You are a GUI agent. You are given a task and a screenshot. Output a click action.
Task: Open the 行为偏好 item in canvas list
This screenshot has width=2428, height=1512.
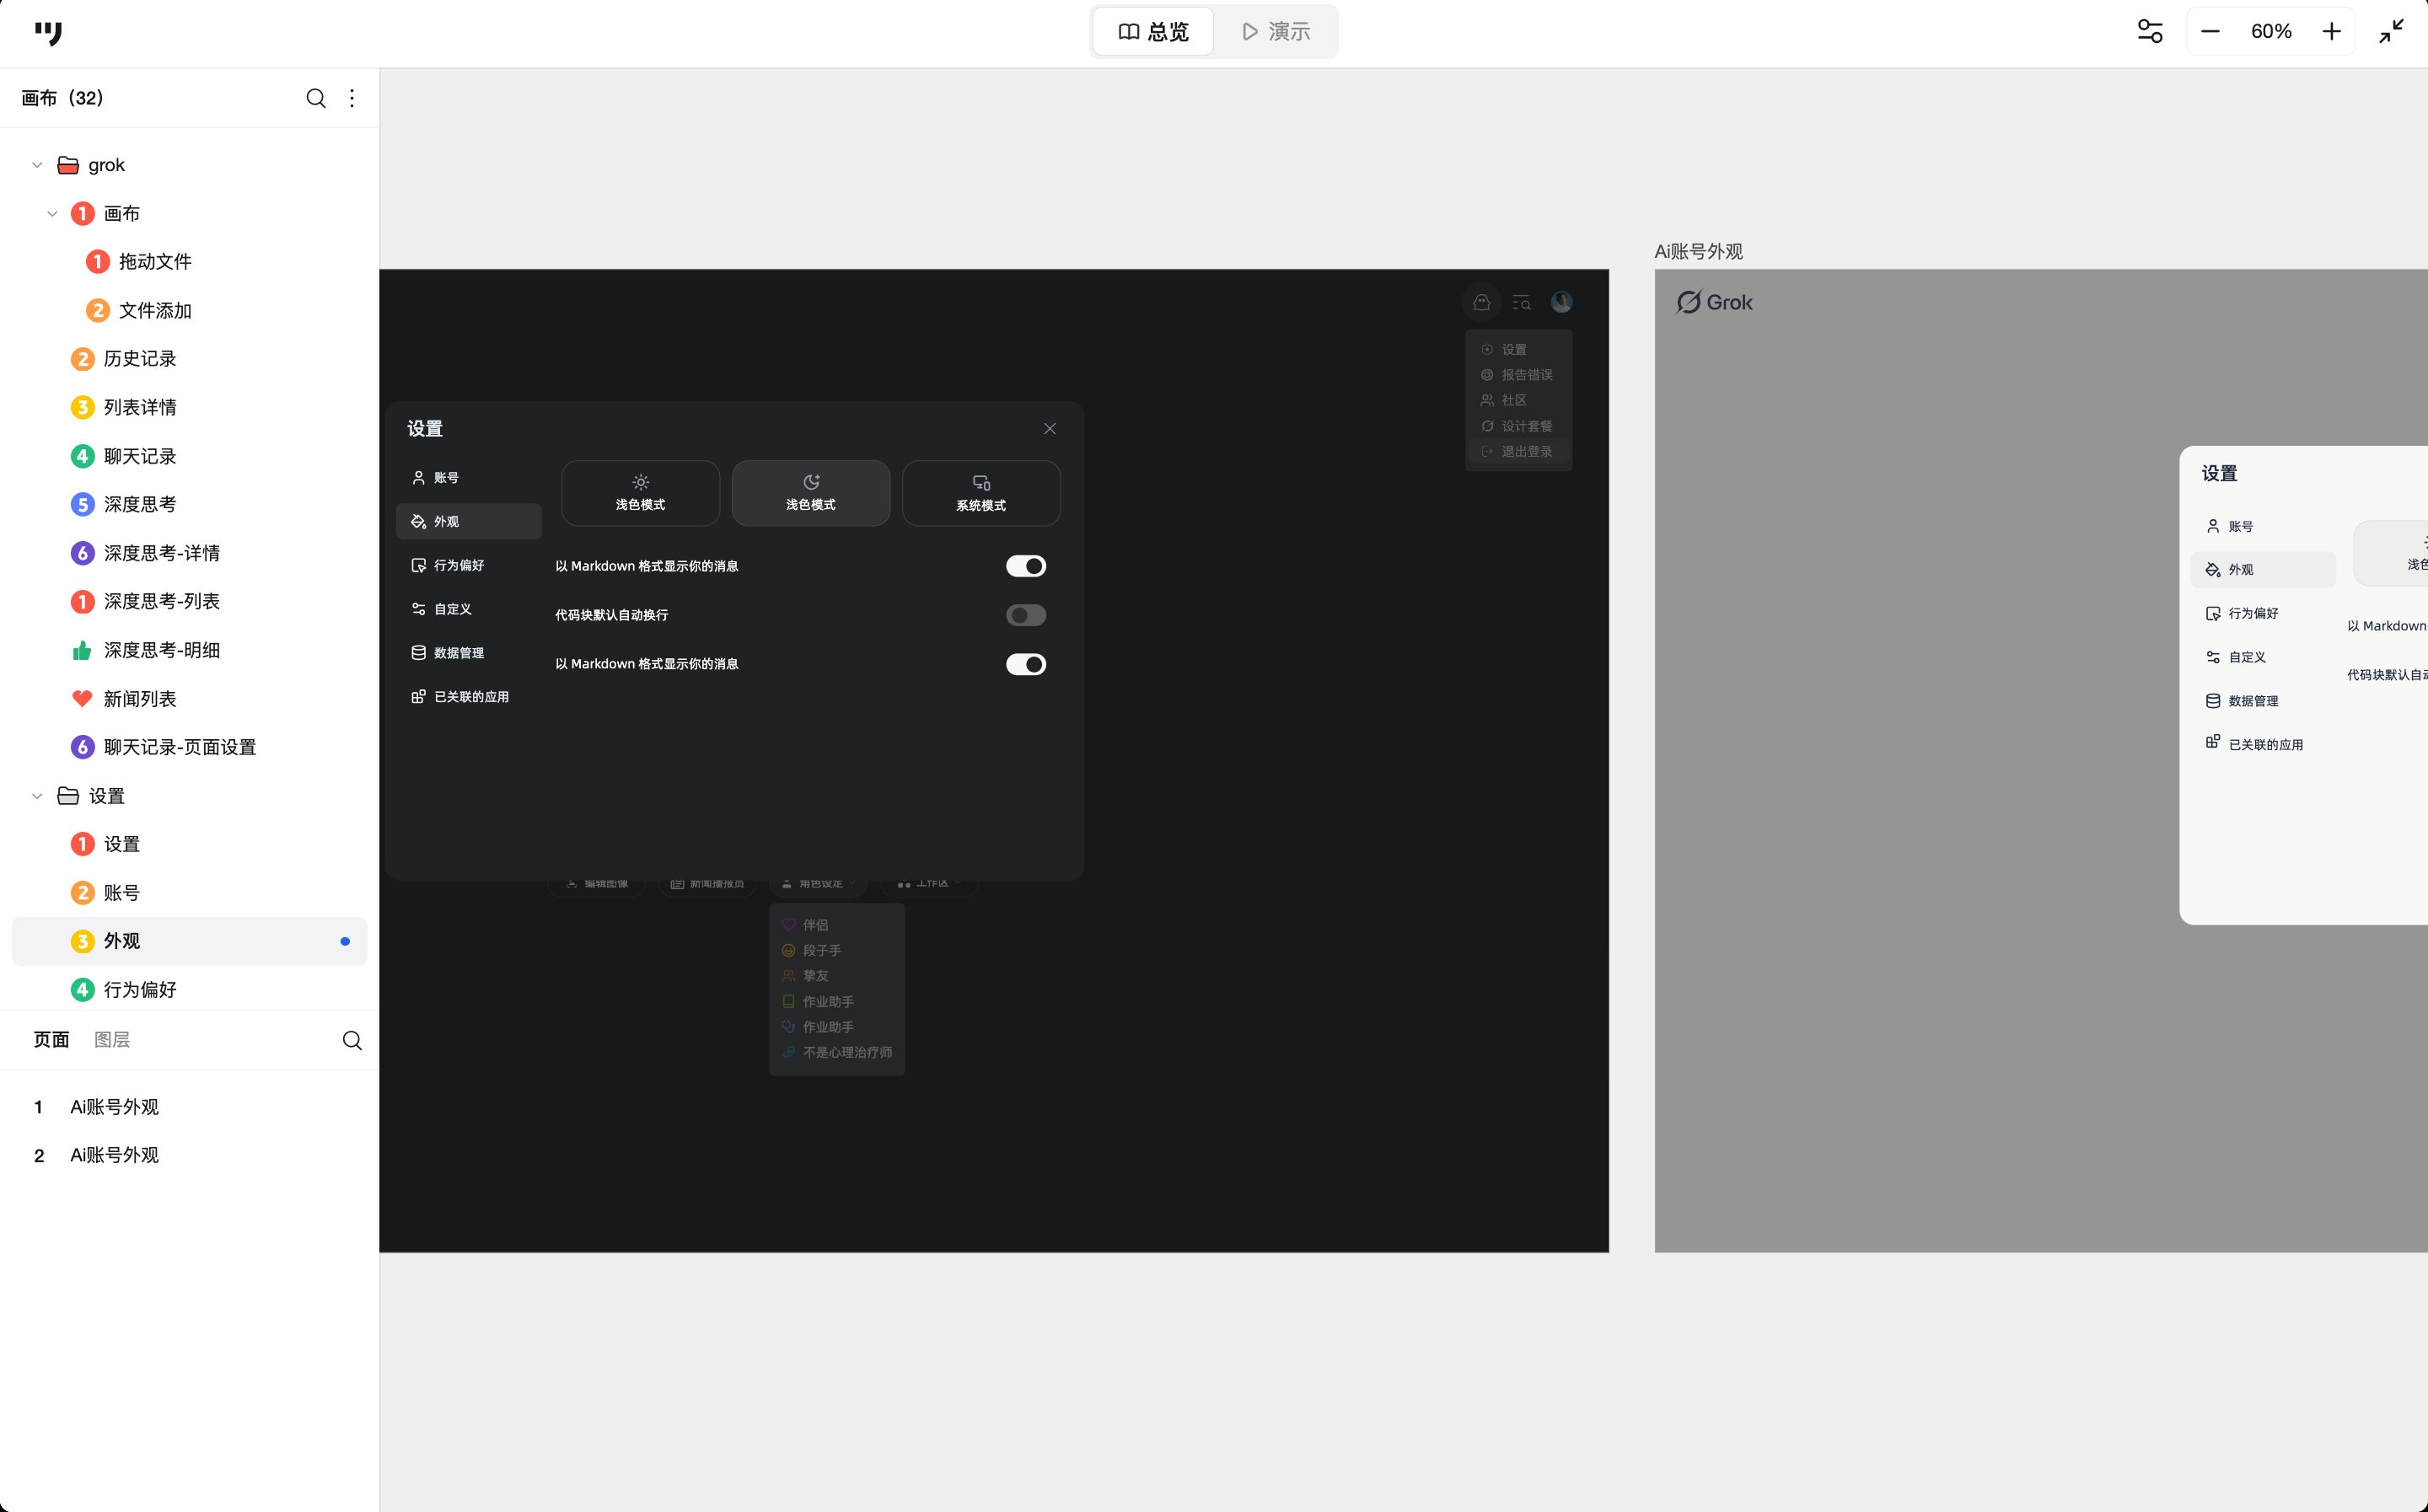(x=140, y=989)
